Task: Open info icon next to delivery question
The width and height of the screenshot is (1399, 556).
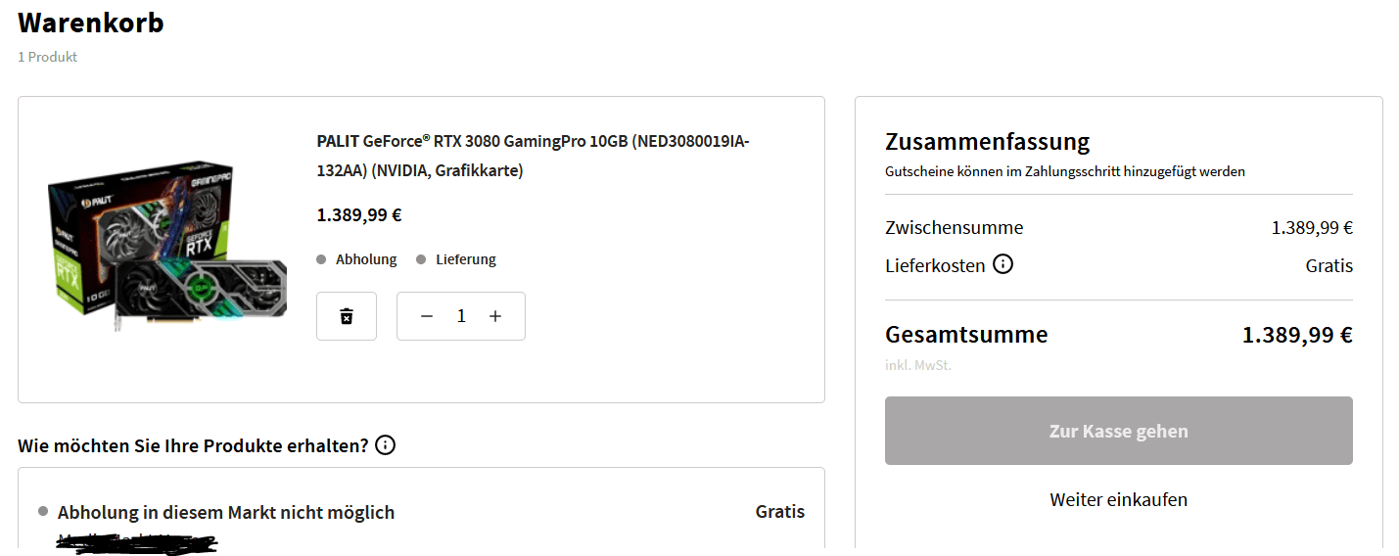Action: click(x=386, y=445)
